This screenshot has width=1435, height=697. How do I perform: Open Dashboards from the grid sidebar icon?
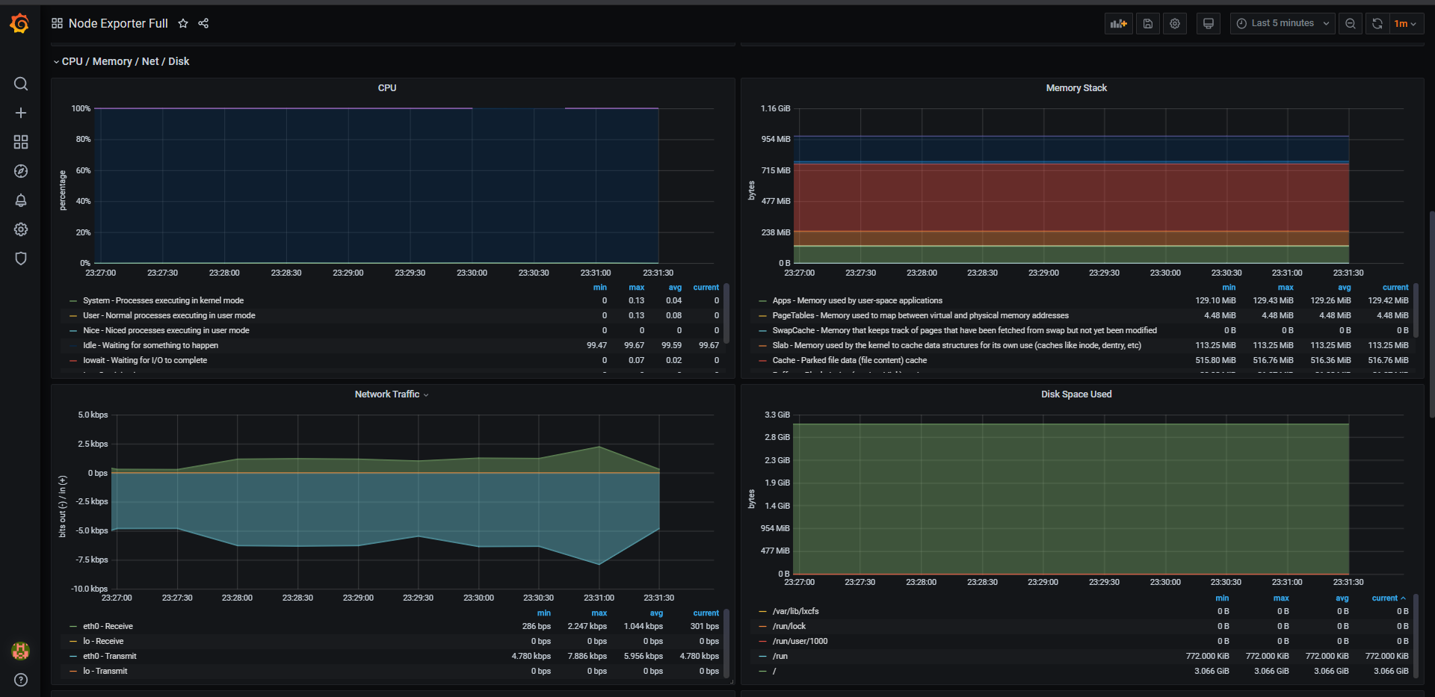coord(21,141)
